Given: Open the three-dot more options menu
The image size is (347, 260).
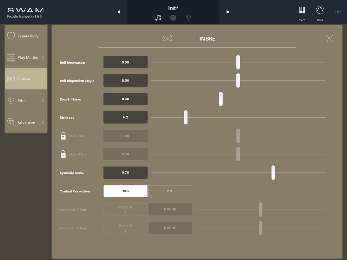Looking at the screenshot, I should pyautogui.click(x=338, y=12).
